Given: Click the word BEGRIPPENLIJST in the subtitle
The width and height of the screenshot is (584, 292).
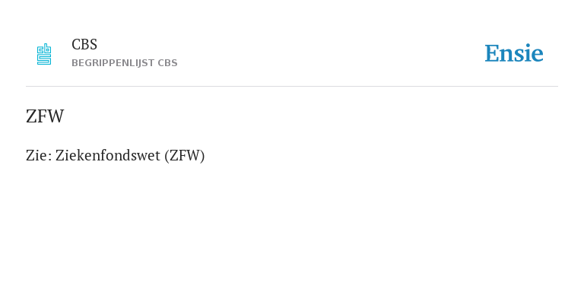Looking at the screenshot, I should click(113, 63).
